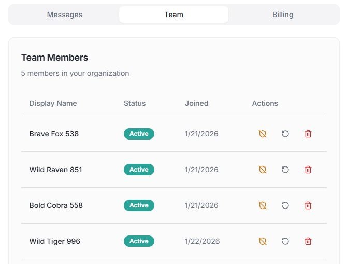Switch to the Messages tab
The image size is (347, 264).
[65, 15]
